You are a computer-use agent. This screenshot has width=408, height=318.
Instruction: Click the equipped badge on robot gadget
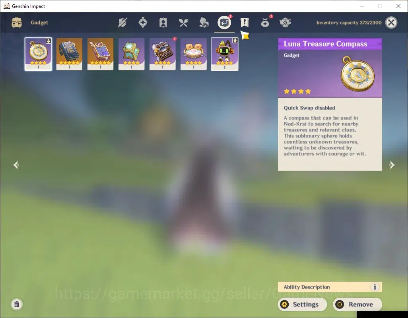pos(235,40)
